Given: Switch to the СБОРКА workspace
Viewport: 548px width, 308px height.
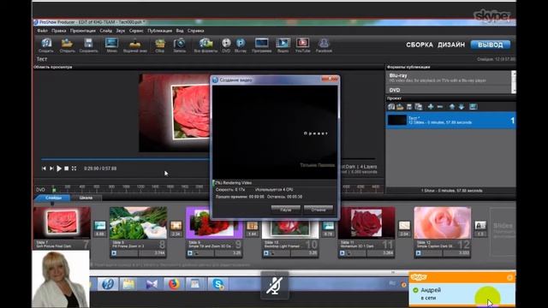Looking at the screenshot, I should tap(420, 44).
